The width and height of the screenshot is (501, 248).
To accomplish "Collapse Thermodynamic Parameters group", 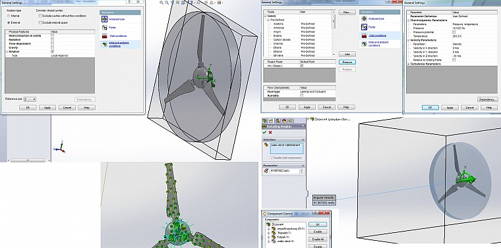I will (x=408, y=20).
